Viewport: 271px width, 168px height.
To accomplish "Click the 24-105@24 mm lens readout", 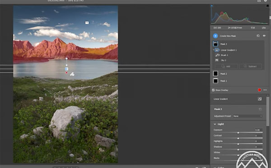I will (235, 28).
